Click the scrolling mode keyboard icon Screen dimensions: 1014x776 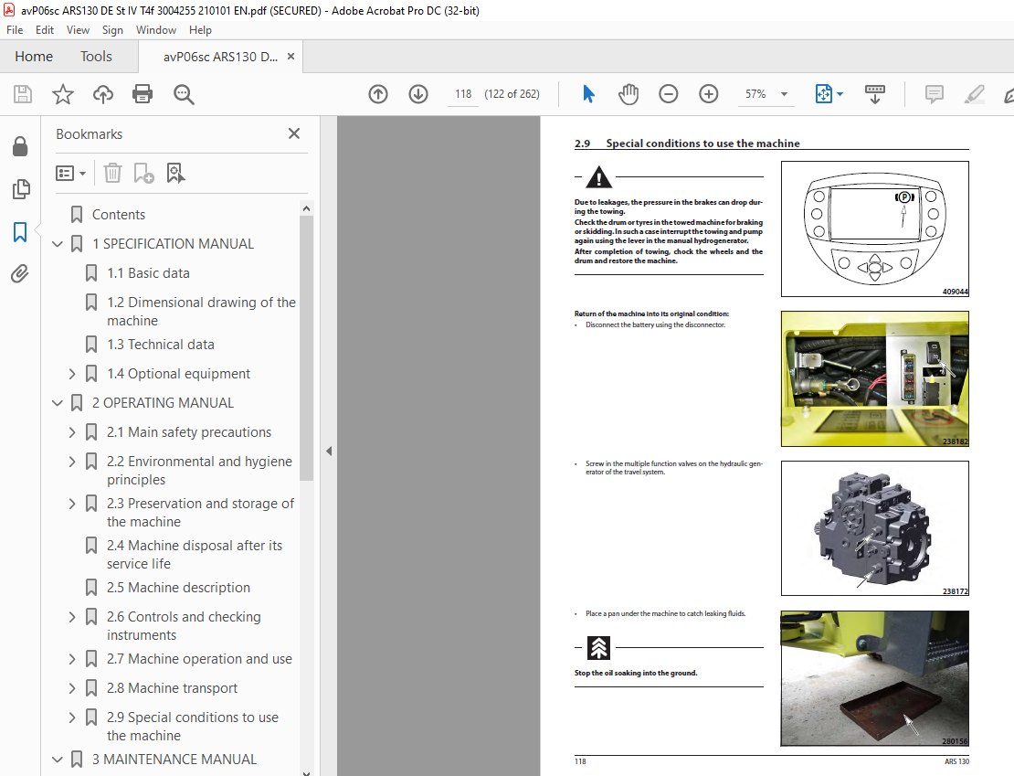[x=875, y=94]
